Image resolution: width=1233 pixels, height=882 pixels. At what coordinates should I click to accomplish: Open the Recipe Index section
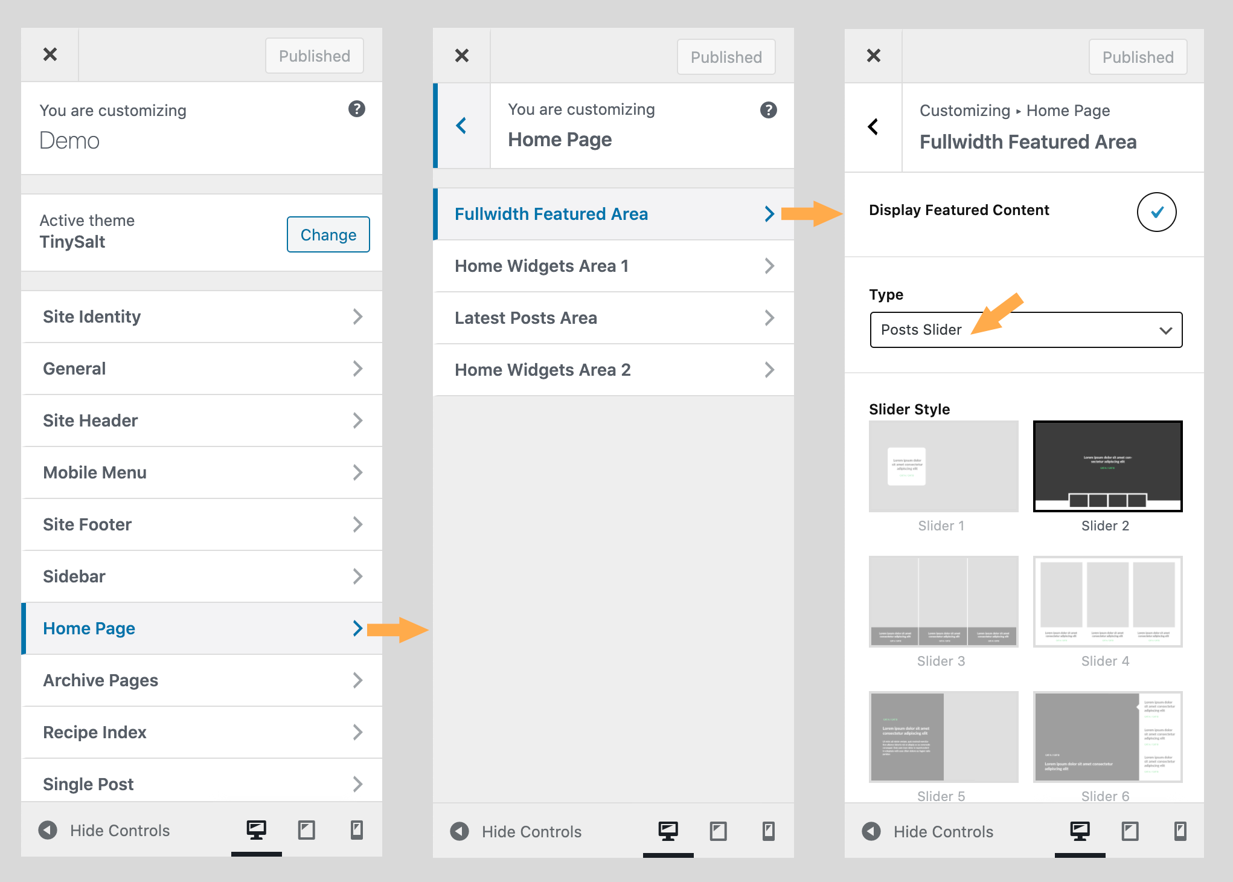pos(202,732)
